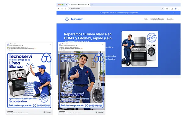Reload the tecnoservi.mx page
Screen dimensions: 183x117
(65, 9)
